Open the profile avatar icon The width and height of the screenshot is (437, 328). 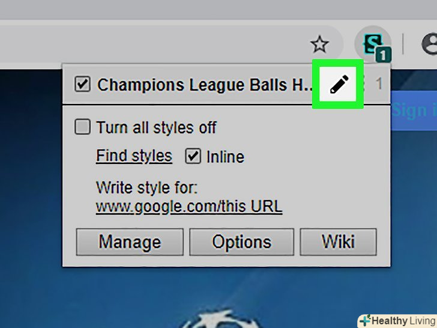click(430, 44)
